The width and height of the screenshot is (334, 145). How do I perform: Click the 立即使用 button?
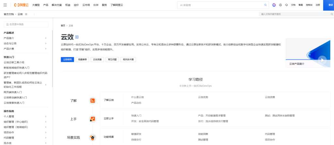pos(67,59)
